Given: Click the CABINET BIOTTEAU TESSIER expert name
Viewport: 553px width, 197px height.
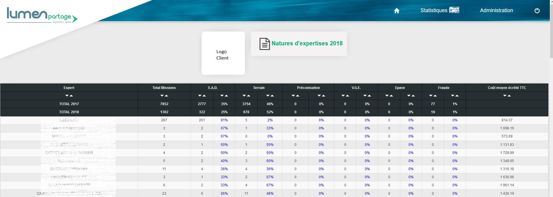Looking at the screenshot, I should (69, 153).
